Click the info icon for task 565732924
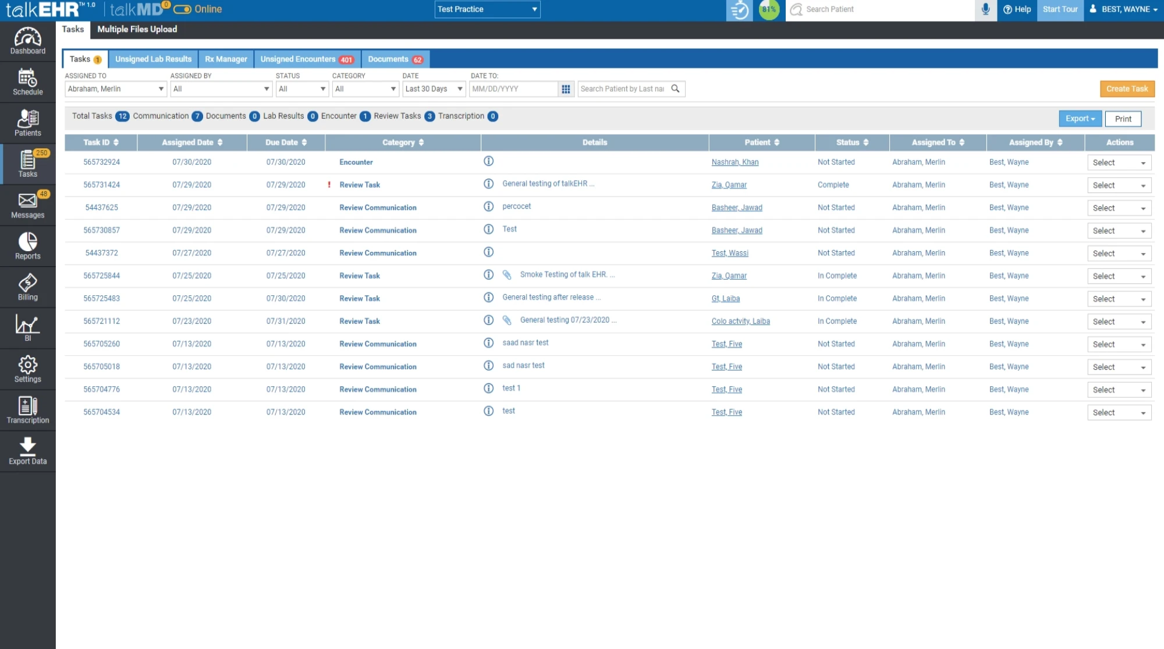This screenshot has width=1164, height=649. click(x=489, y=161)
